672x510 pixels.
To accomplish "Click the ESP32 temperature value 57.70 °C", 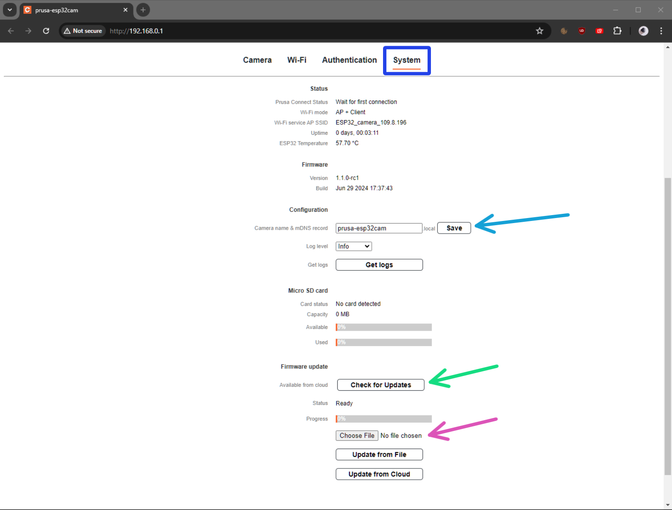I will (347, 143).
